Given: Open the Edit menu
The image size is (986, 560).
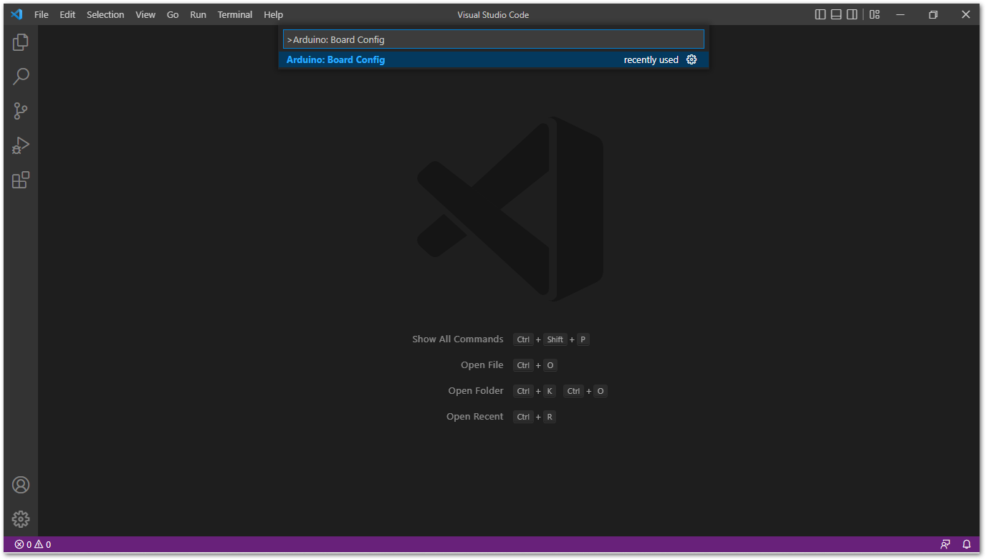Looking at the screenshot, I should point(67,14).
